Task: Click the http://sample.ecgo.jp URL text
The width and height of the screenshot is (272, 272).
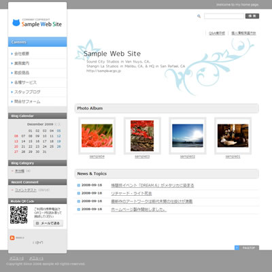Action: click(x=103, y=71)
